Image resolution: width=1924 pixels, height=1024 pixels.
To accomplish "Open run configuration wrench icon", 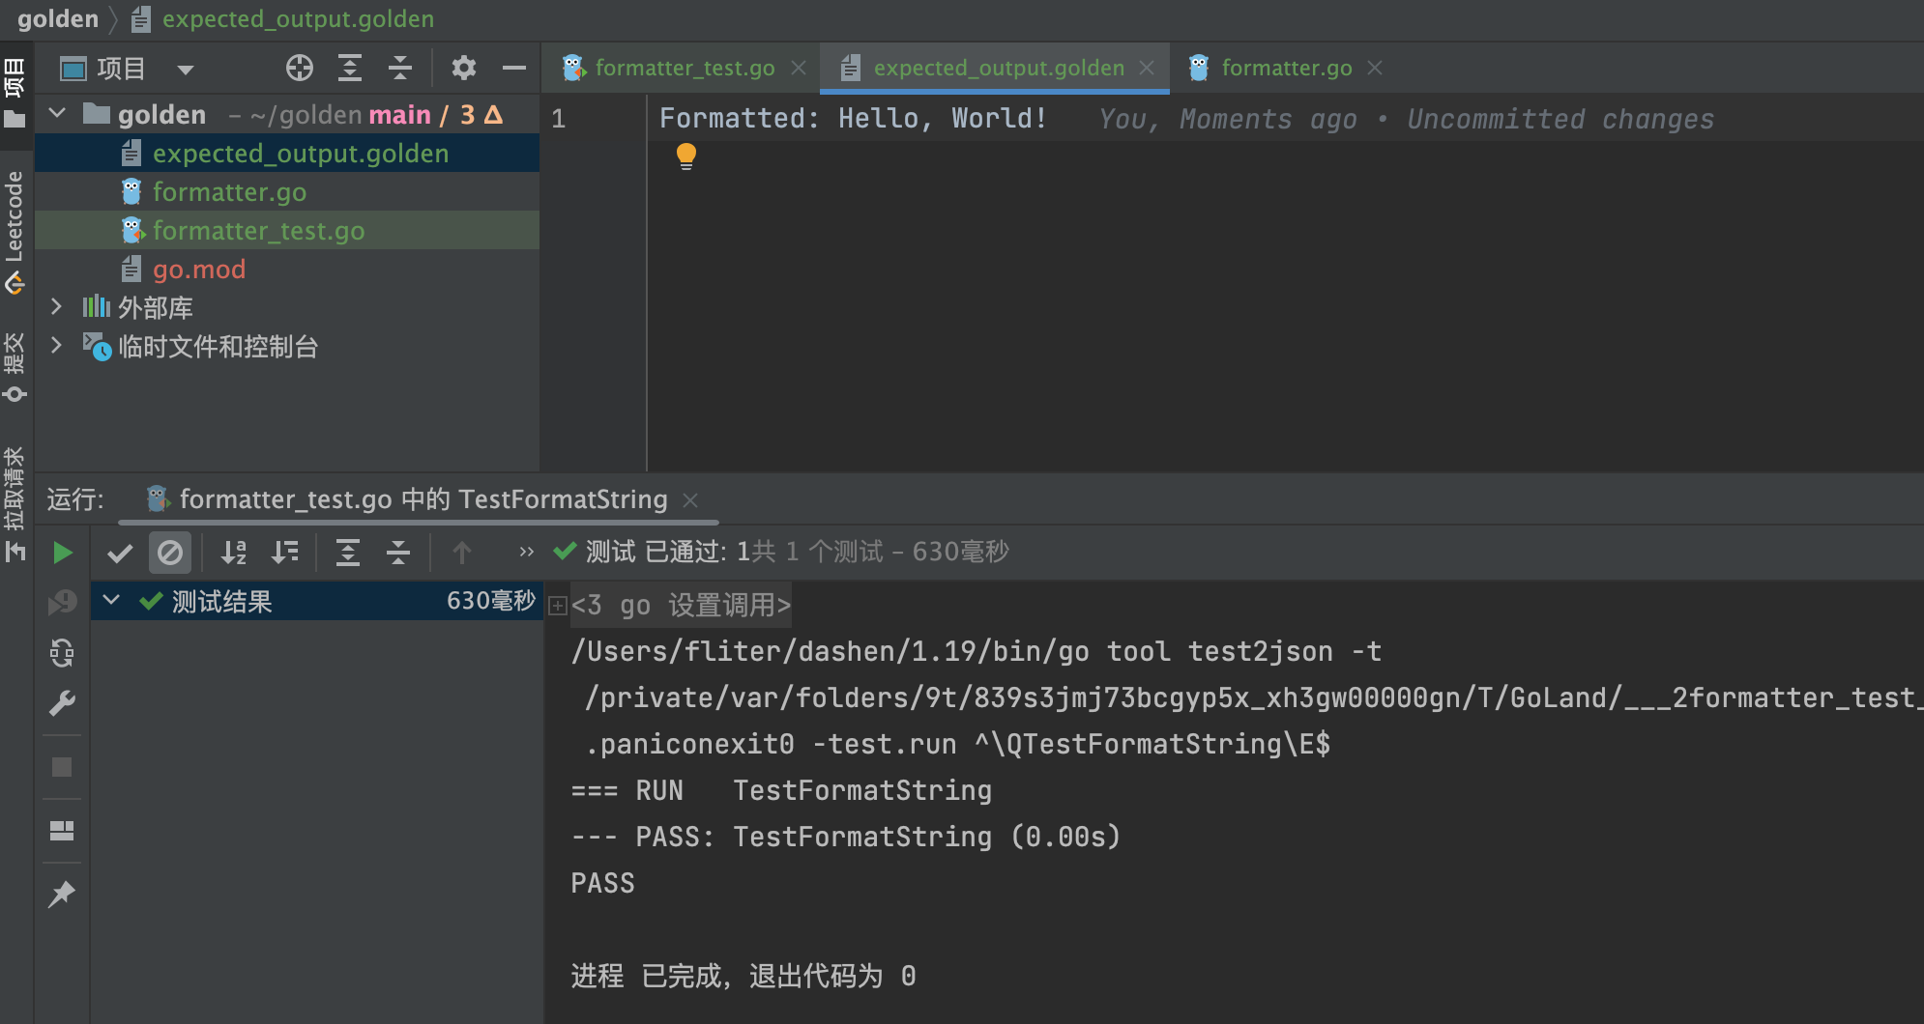I will click(x=62, y=703).
